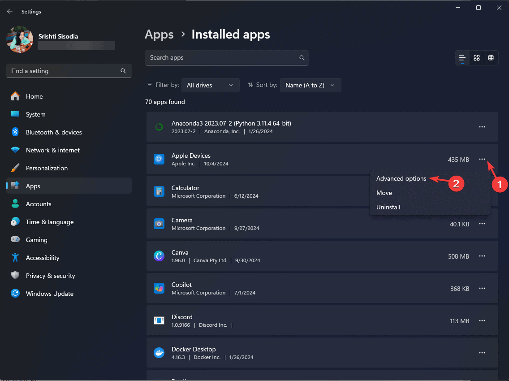Open the Name (A to Z) sort dropdown

coord(311,85)
